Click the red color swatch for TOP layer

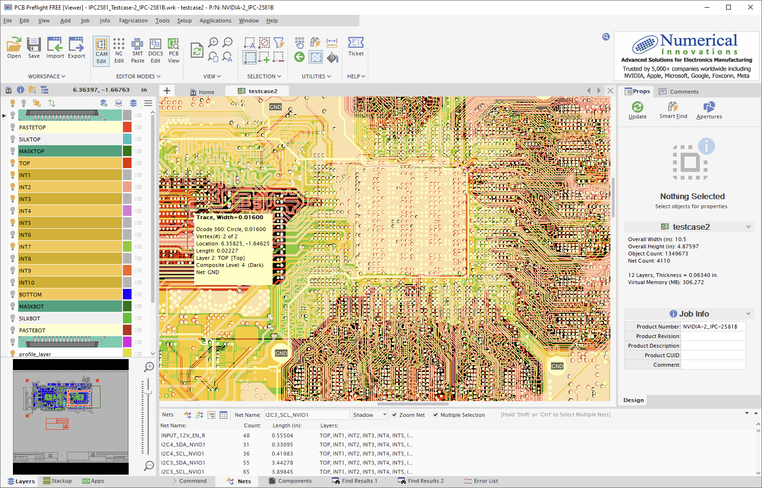coord(127,163)
